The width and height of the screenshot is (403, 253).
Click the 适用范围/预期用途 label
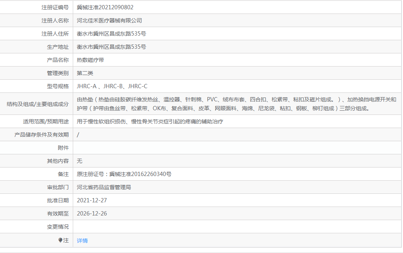pyautogui.click(x=46, y=121)
